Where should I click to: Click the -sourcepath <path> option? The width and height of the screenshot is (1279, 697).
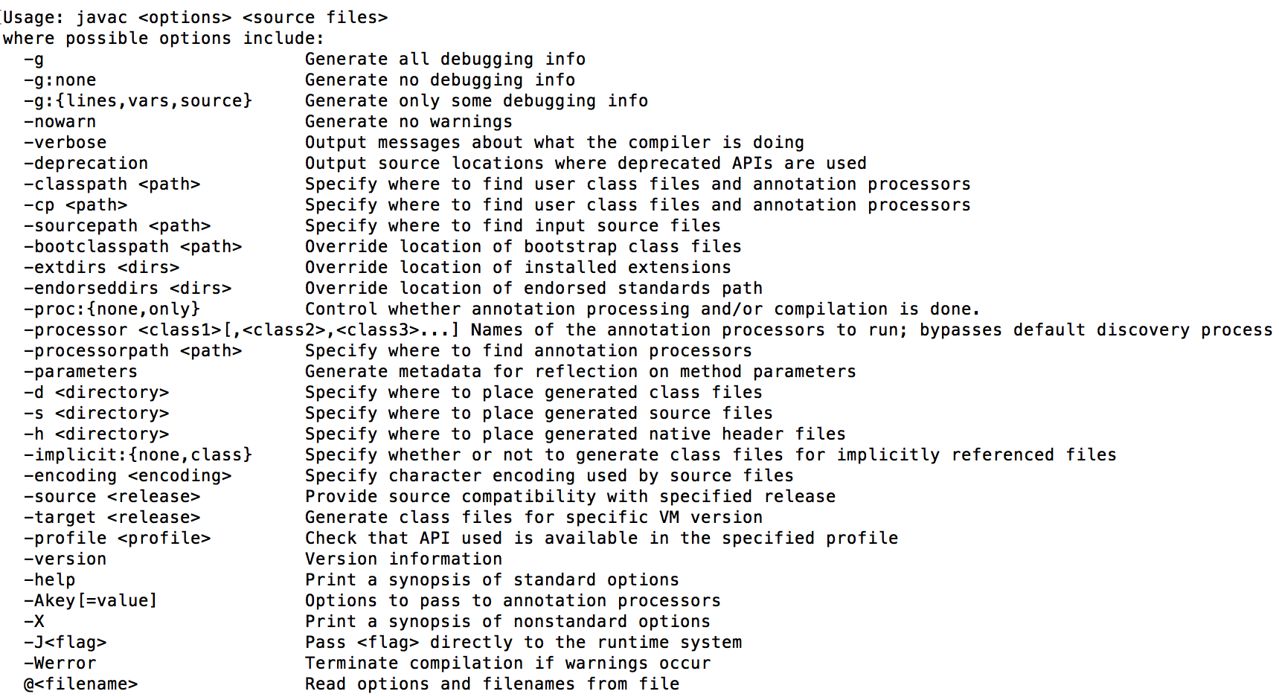coord(117,226)
